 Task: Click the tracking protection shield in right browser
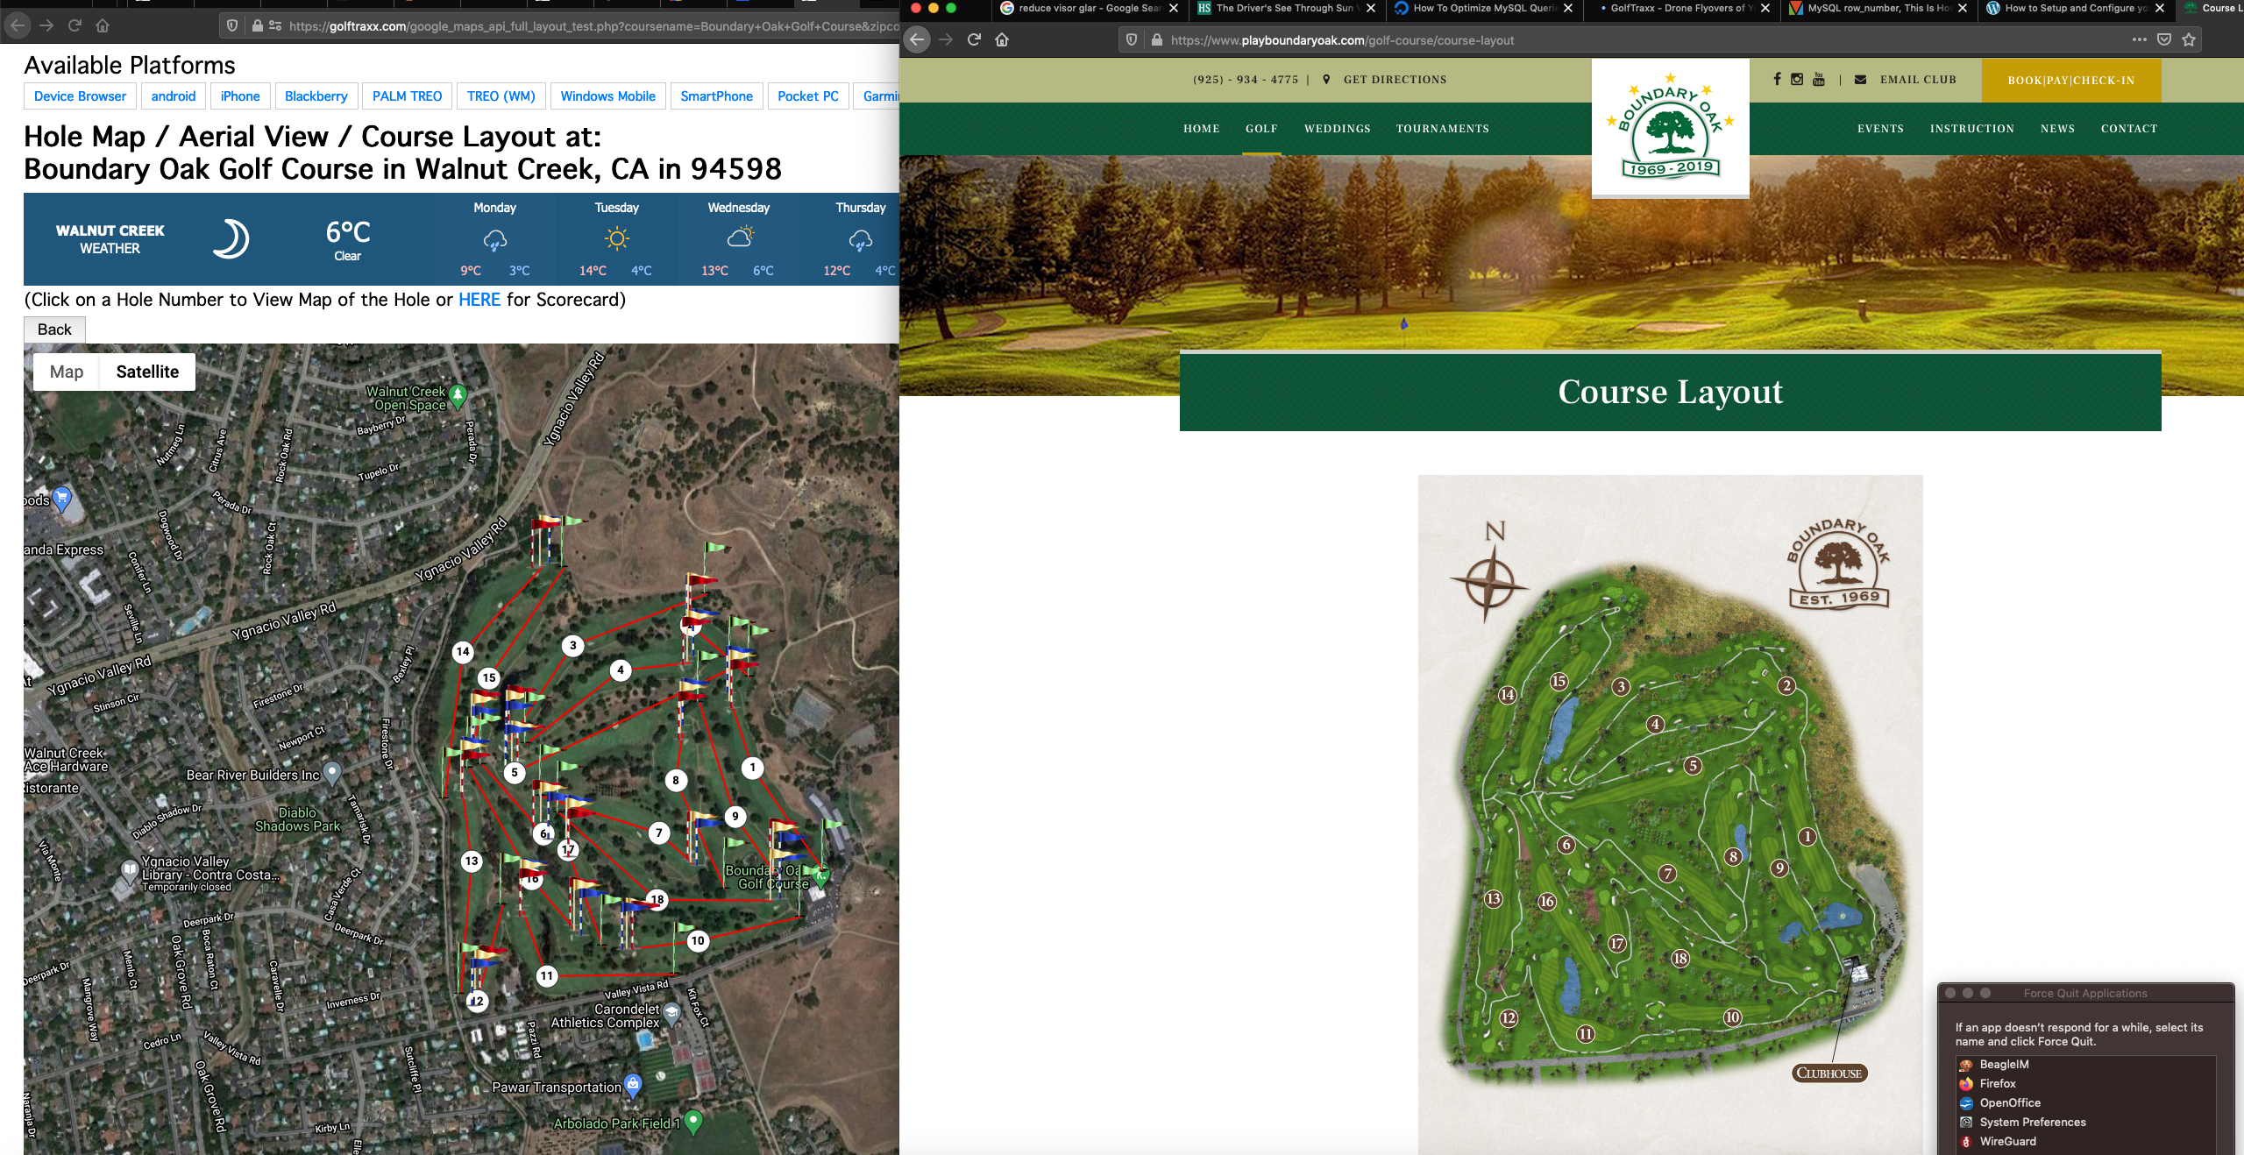point(1132,39)
